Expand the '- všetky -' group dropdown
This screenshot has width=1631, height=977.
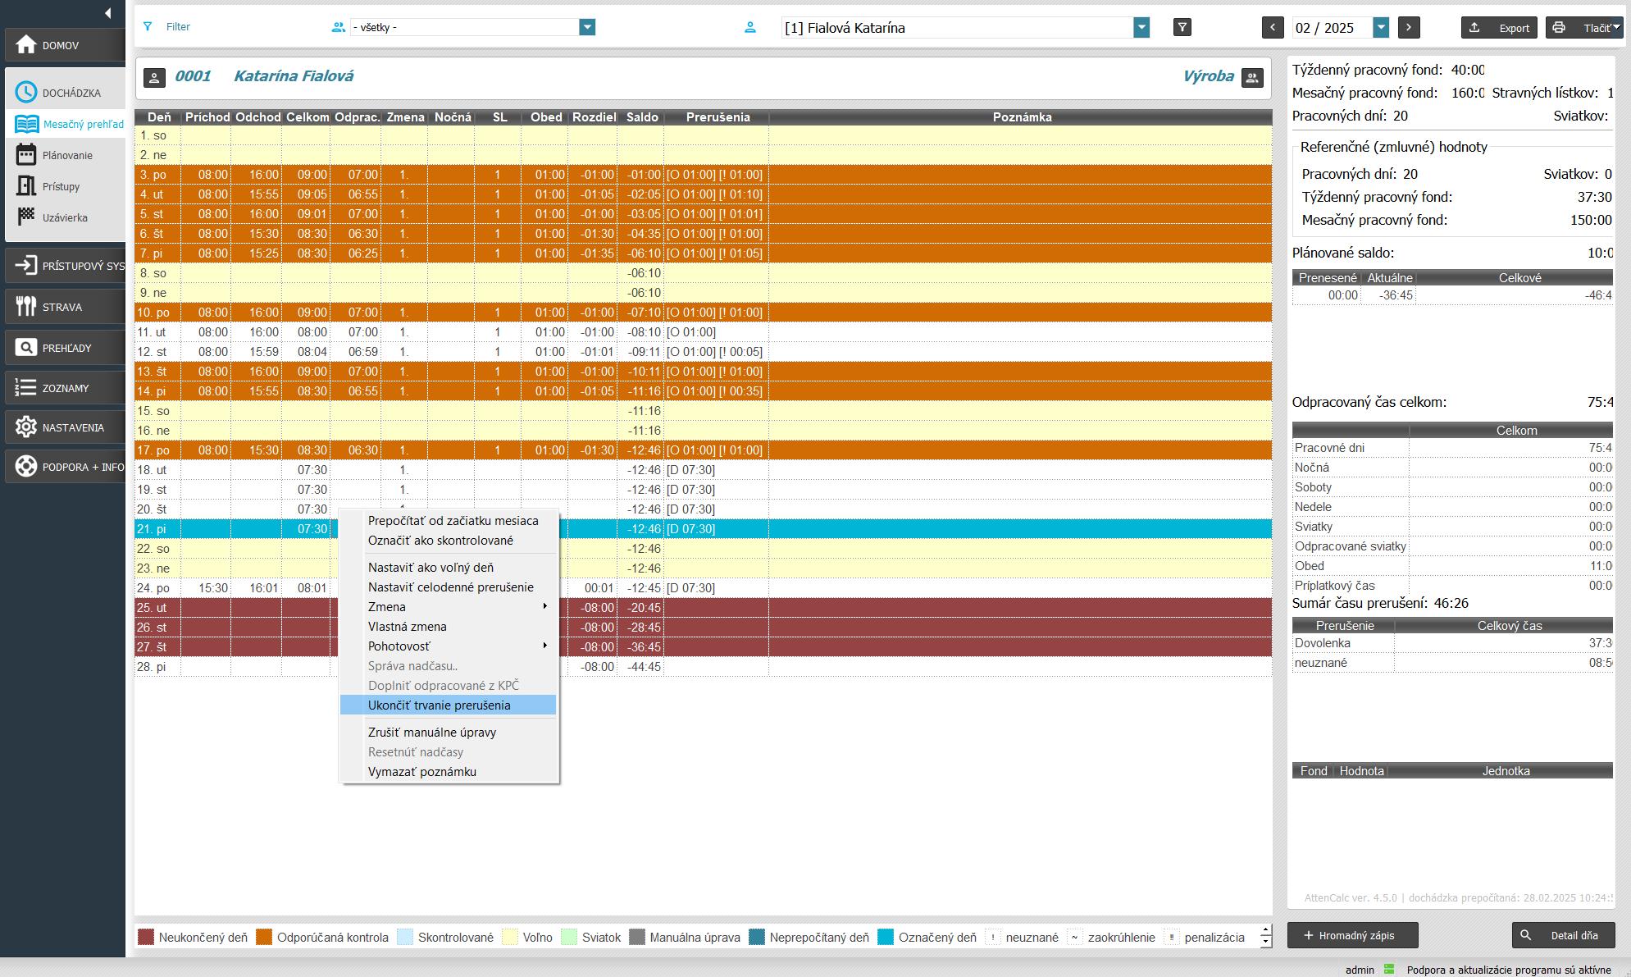click(587, 27)
